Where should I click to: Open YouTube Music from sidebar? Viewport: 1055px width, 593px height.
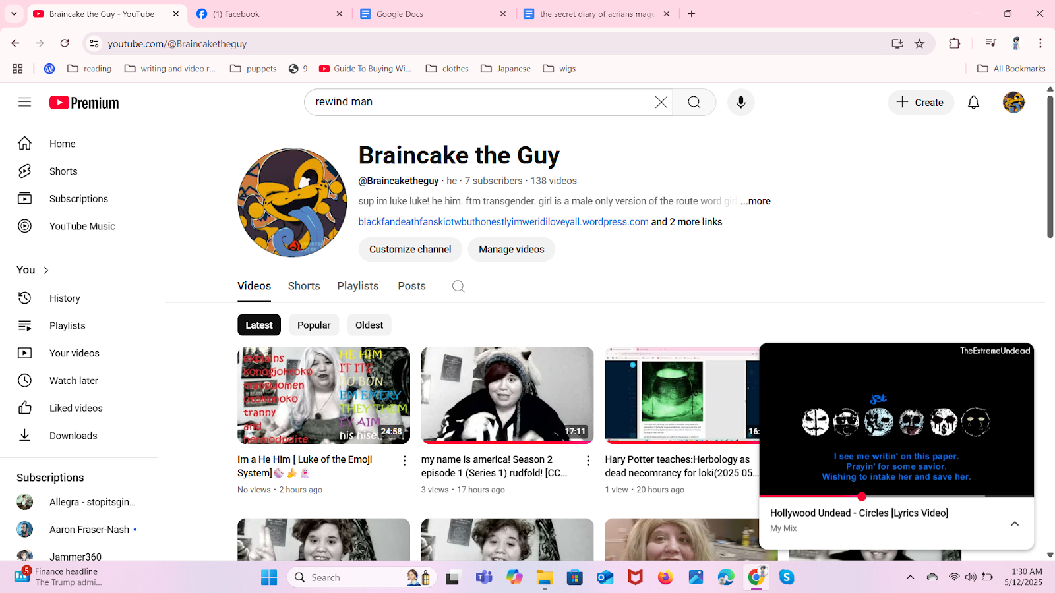[82, 226]
